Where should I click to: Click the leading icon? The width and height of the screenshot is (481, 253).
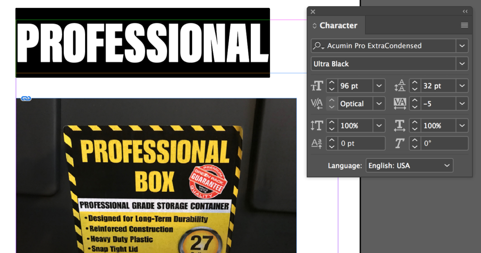[x=400, y=86]
